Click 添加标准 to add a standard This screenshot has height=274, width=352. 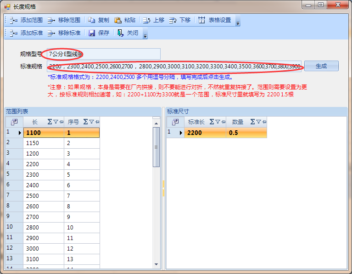(26, 33)
